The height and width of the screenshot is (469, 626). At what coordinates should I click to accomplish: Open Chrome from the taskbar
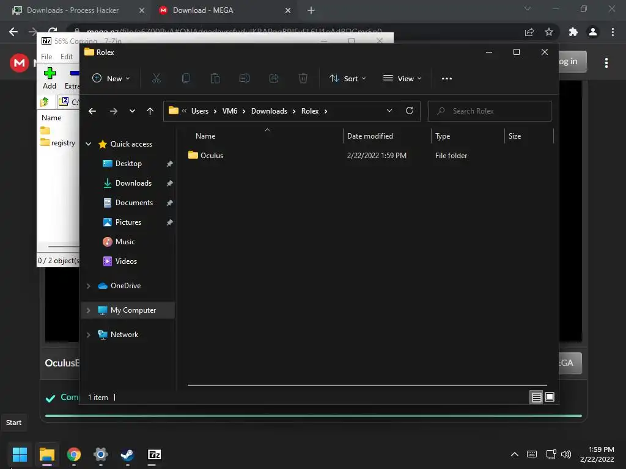tap(73, 454)
